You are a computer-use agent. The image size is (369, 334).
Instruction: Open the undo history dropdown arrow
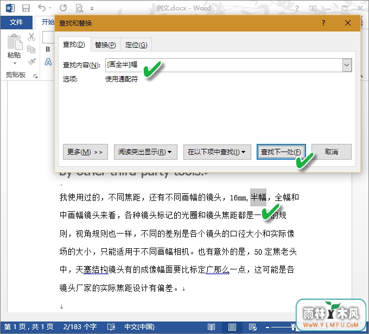point(50,8)
